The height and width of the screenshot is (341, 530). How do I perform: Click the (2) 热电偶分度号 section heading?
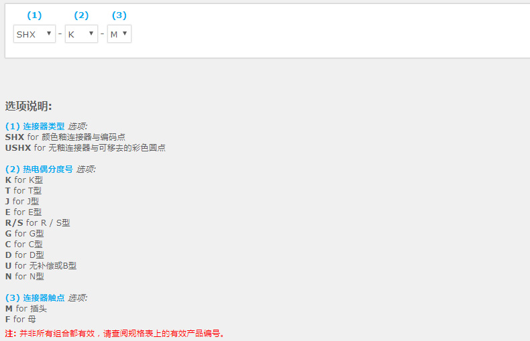click(39, 169)
